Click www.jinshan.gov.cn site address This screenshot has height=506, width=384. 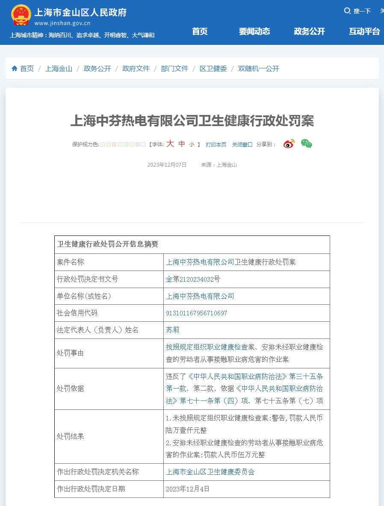62,23
